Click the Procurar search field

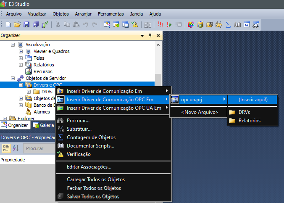point(39,148)
